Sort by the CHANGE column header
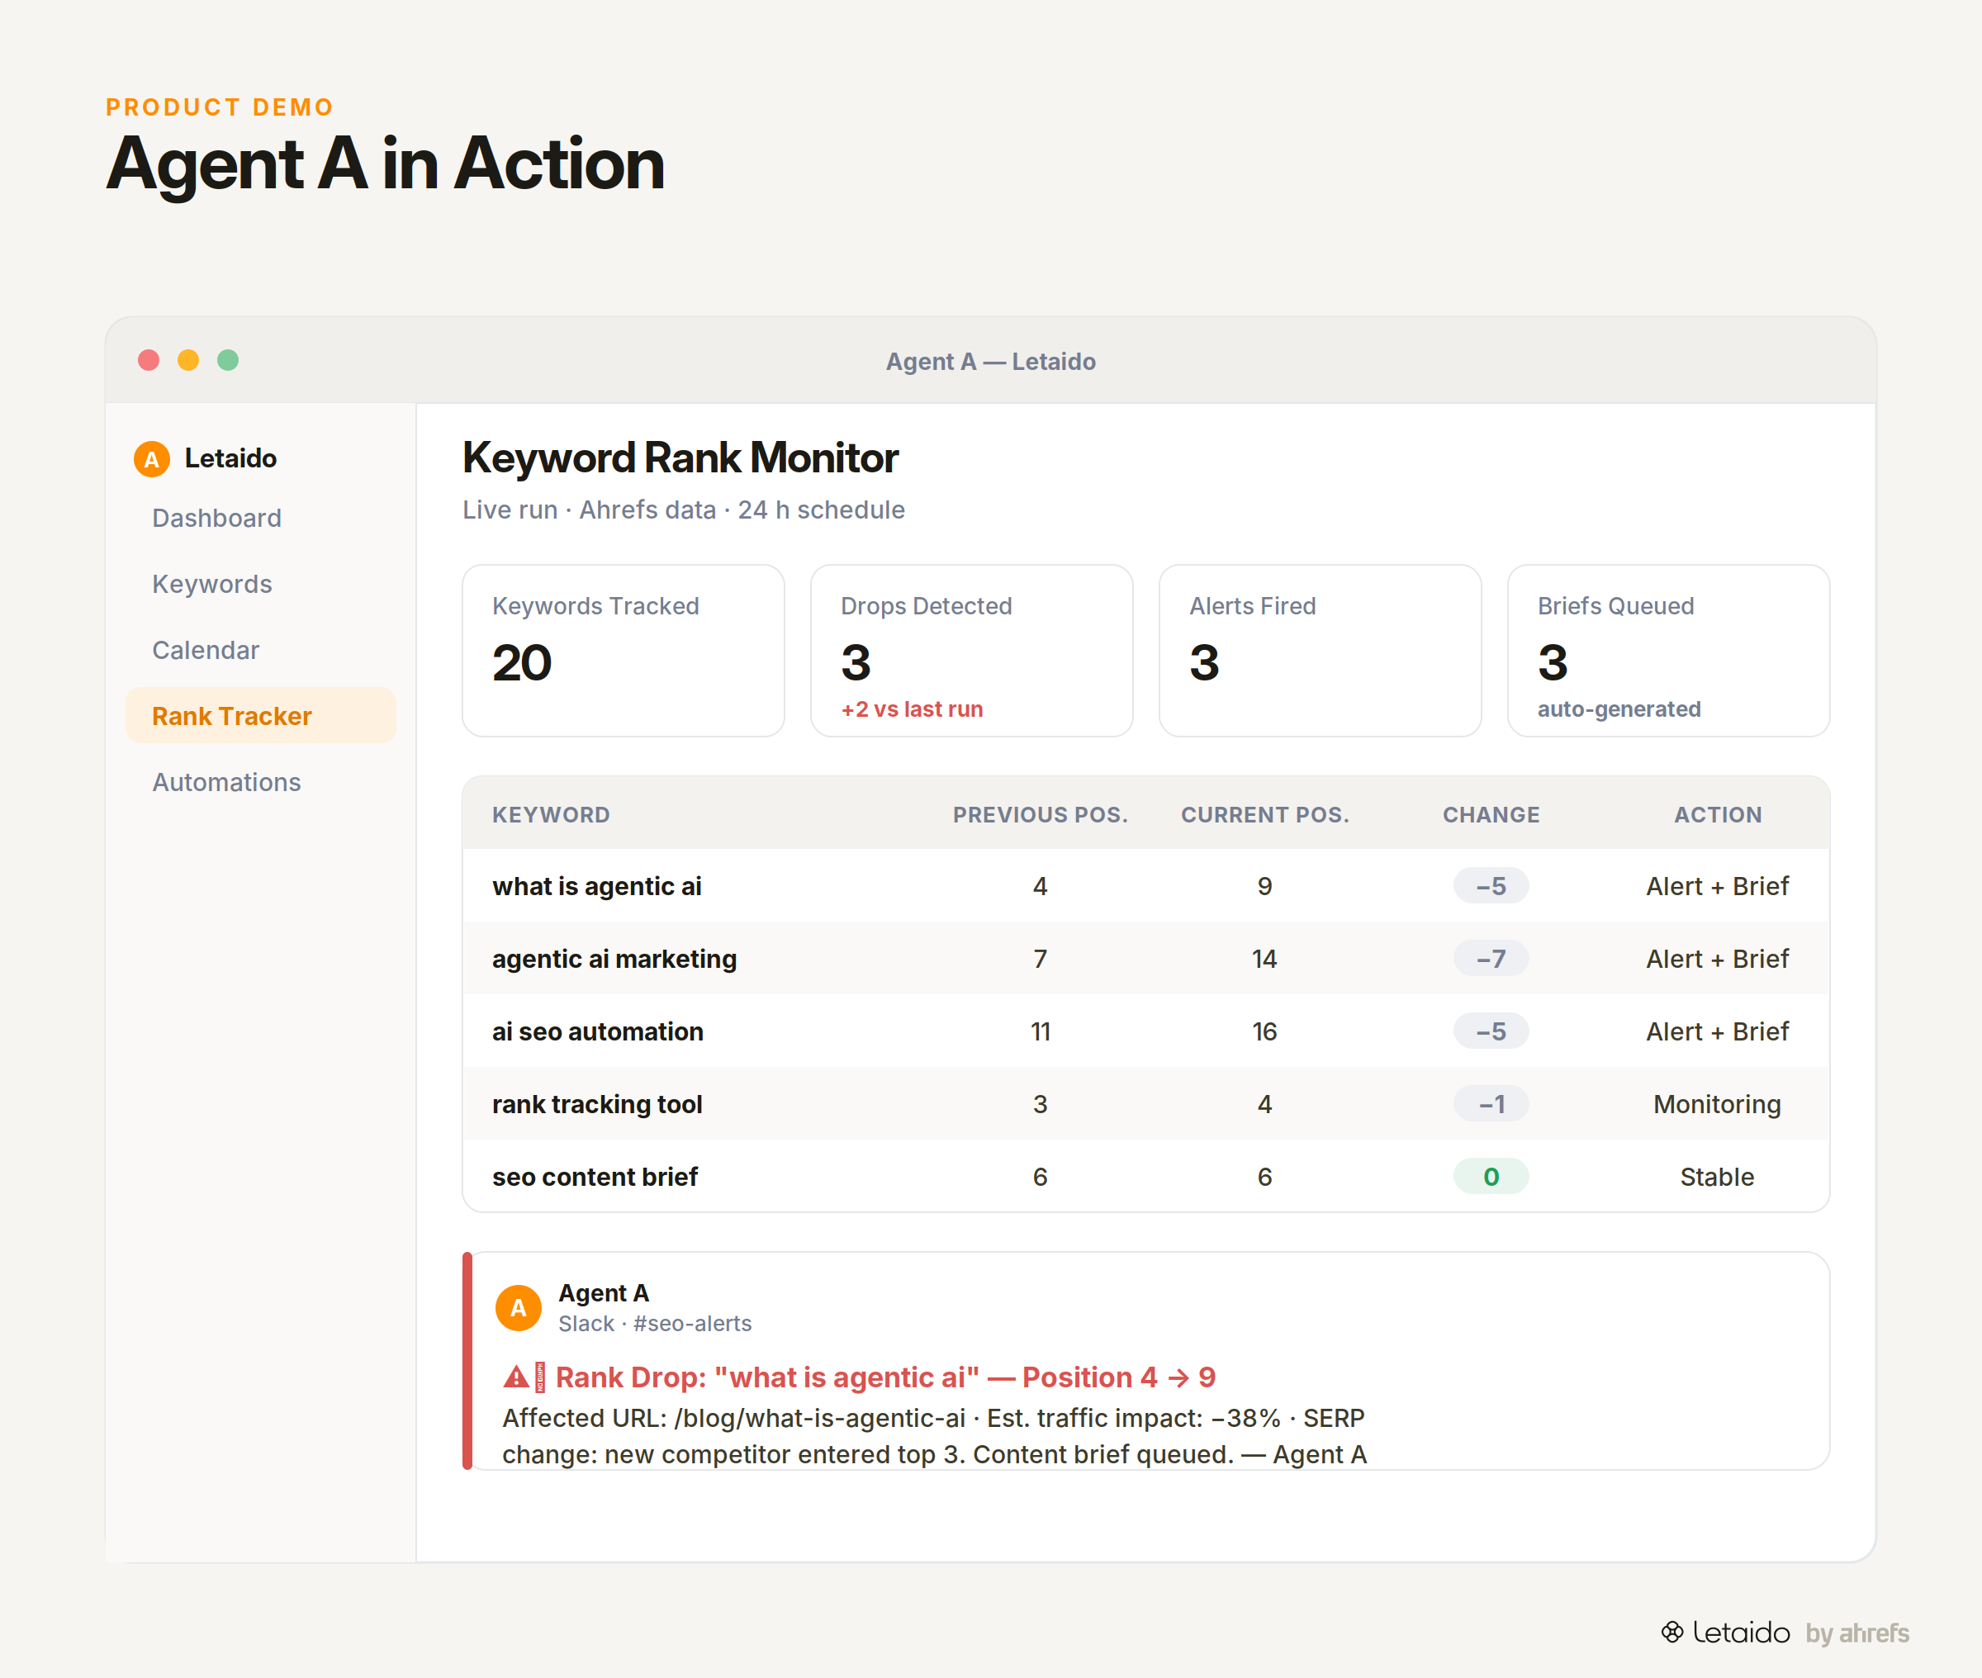Viewport: 1982px width, 1678px height. coord(1491,815)
